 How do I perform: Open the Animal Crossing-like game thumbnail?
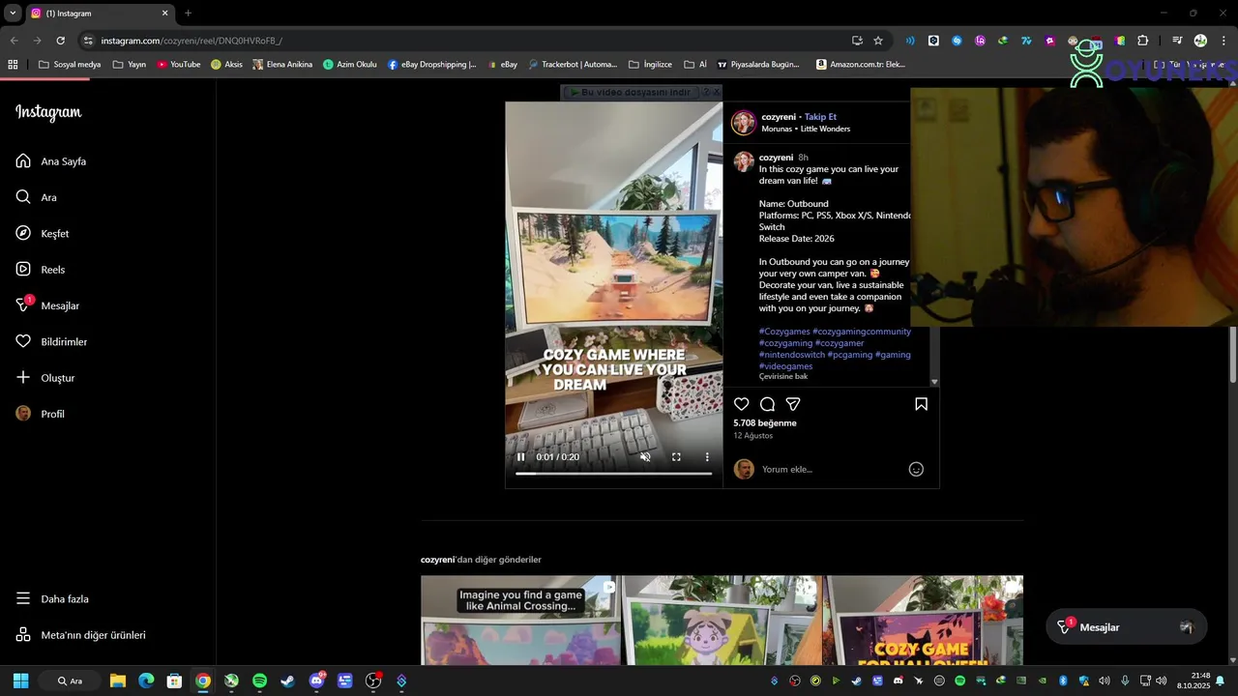click(x=520, y=621)
